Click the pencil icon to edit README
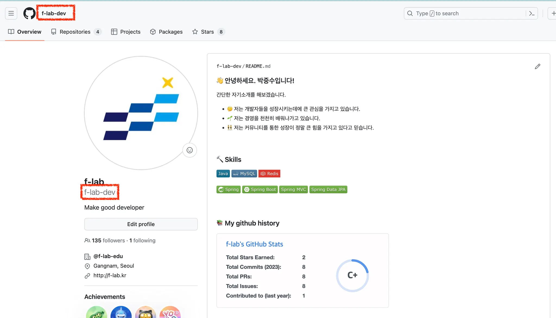556x318 pixels. click(x=537, y=67)
